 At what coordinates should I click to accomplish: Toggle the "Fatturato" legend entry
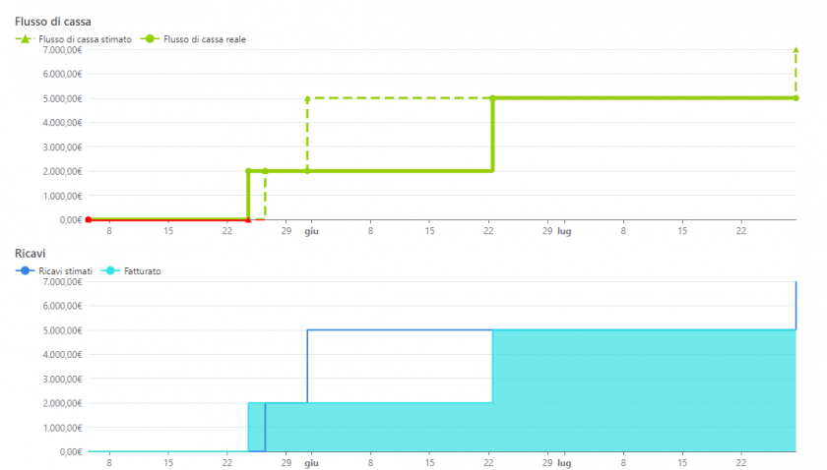142,270
